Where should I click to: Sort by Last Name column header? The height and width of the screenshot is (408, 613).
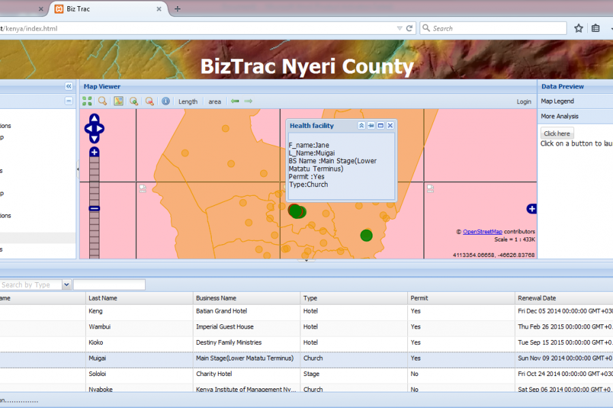click(139, 298)
